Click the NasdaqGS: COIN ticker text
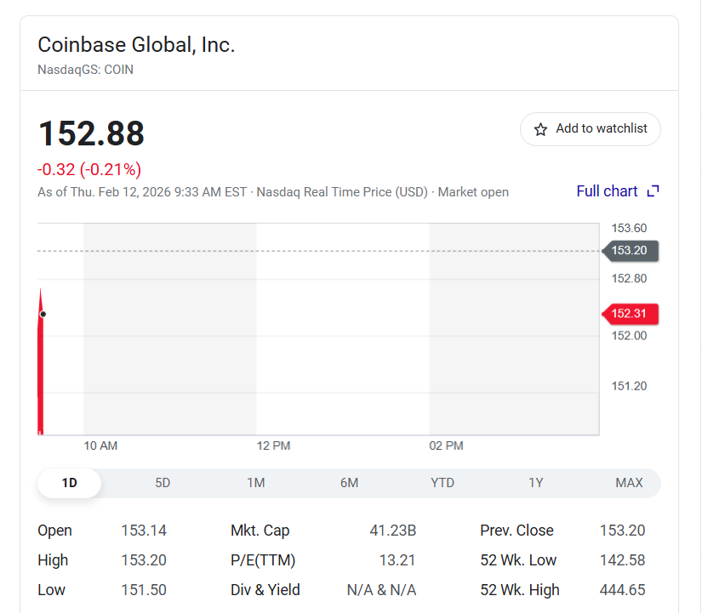 85,70
